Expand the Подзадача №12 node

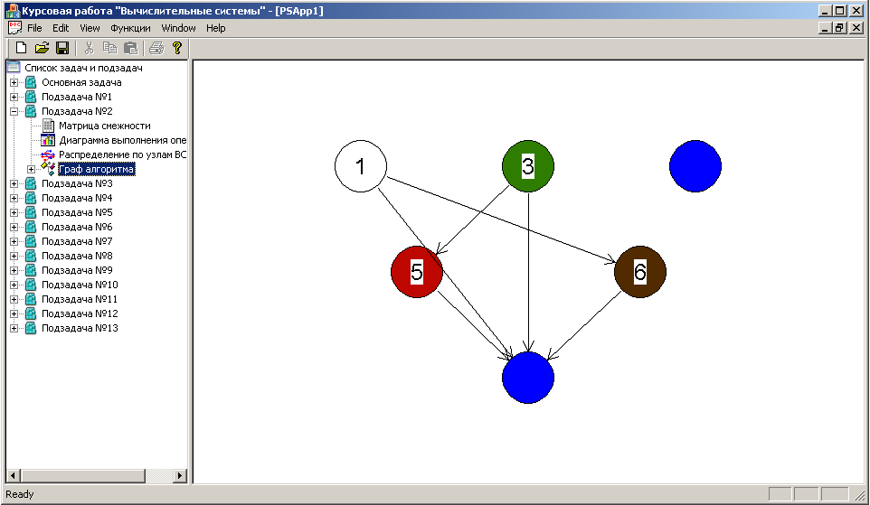pos(14,313)
